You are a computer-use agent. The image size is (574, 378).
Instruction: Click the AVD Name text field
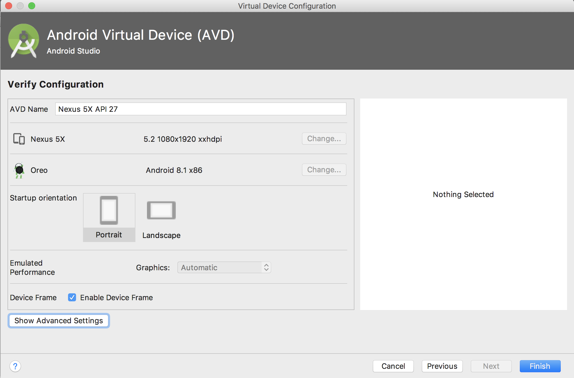pyautogui.click(x=201, y=109)
